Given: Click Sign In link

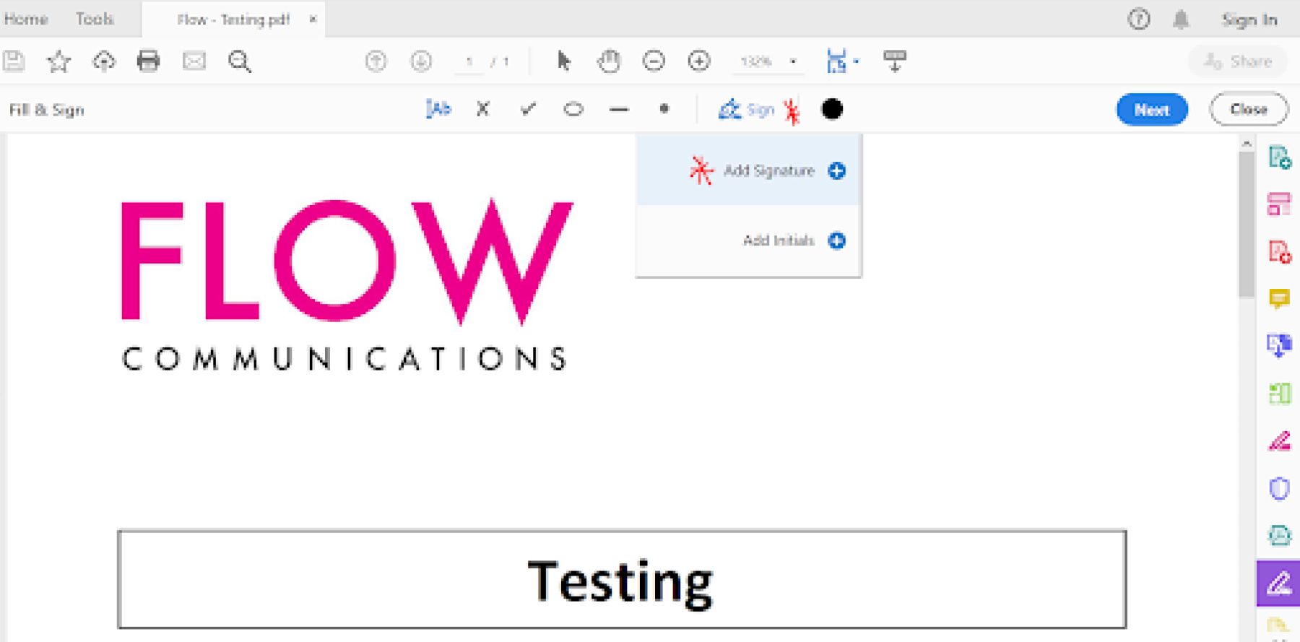Looking at the screenshot, I should tap(1249, 19).
